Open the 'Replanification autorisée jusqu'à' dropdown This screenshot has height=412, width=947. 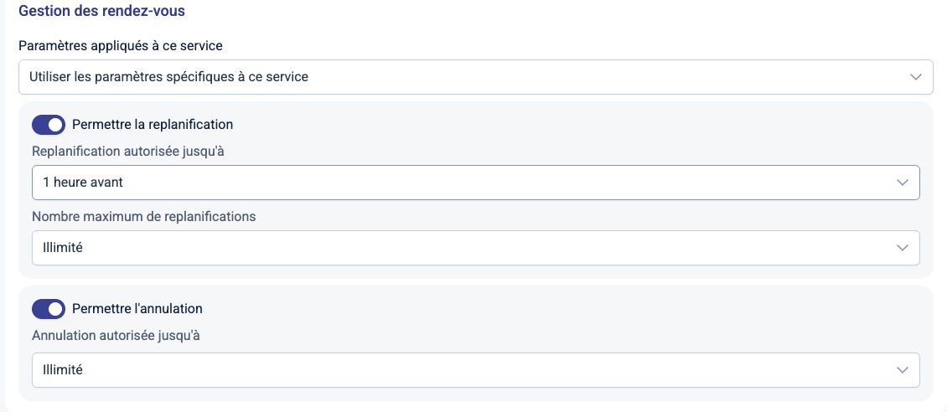pyautogui.click(x=476, y=183)
